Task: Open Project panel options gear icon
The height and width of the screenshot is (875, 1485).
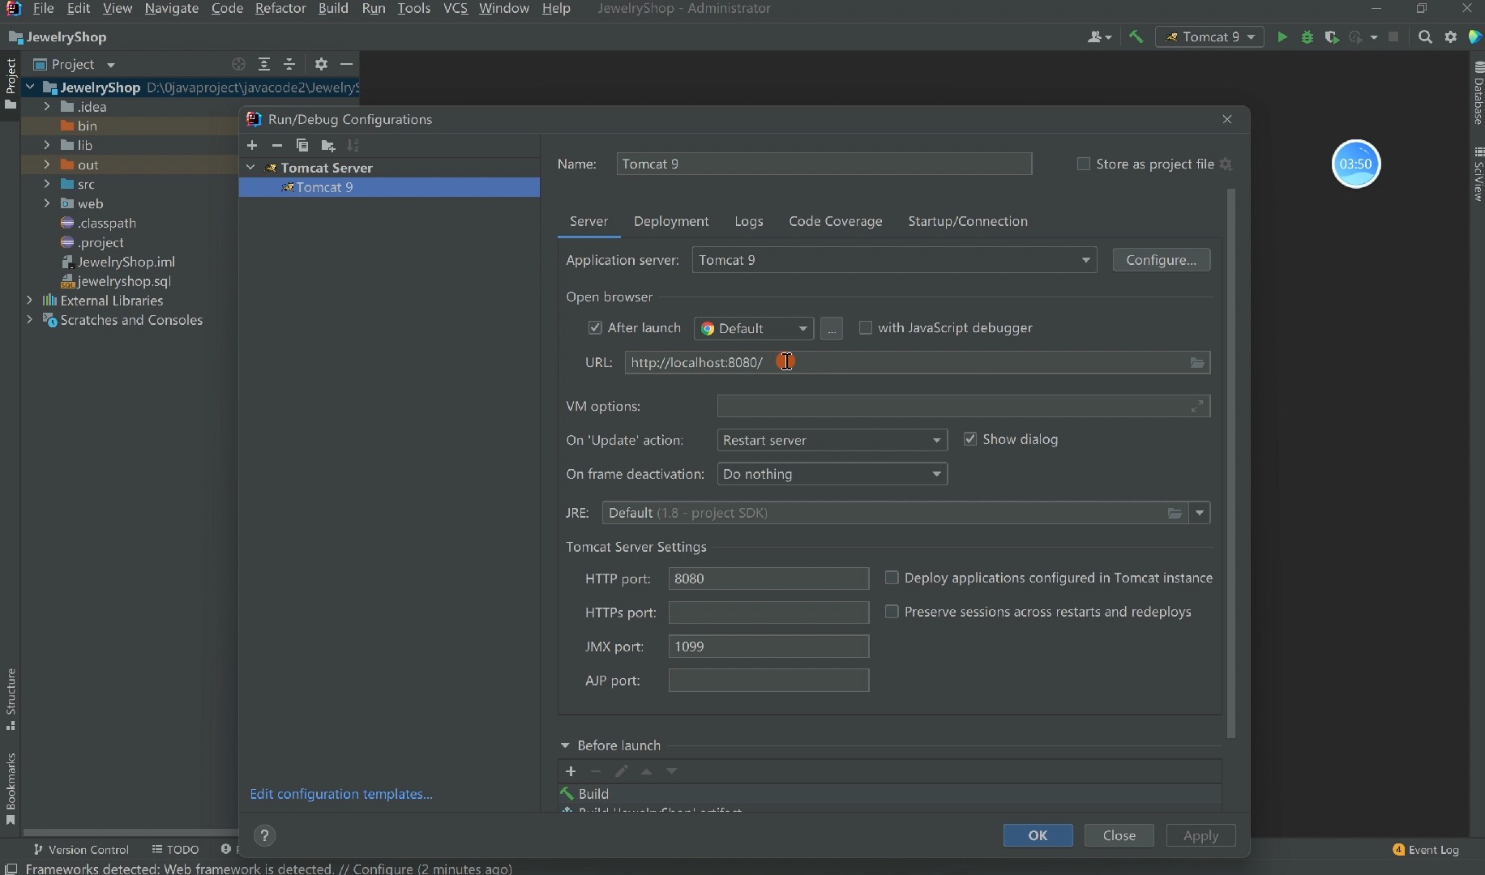Action: 321,64
